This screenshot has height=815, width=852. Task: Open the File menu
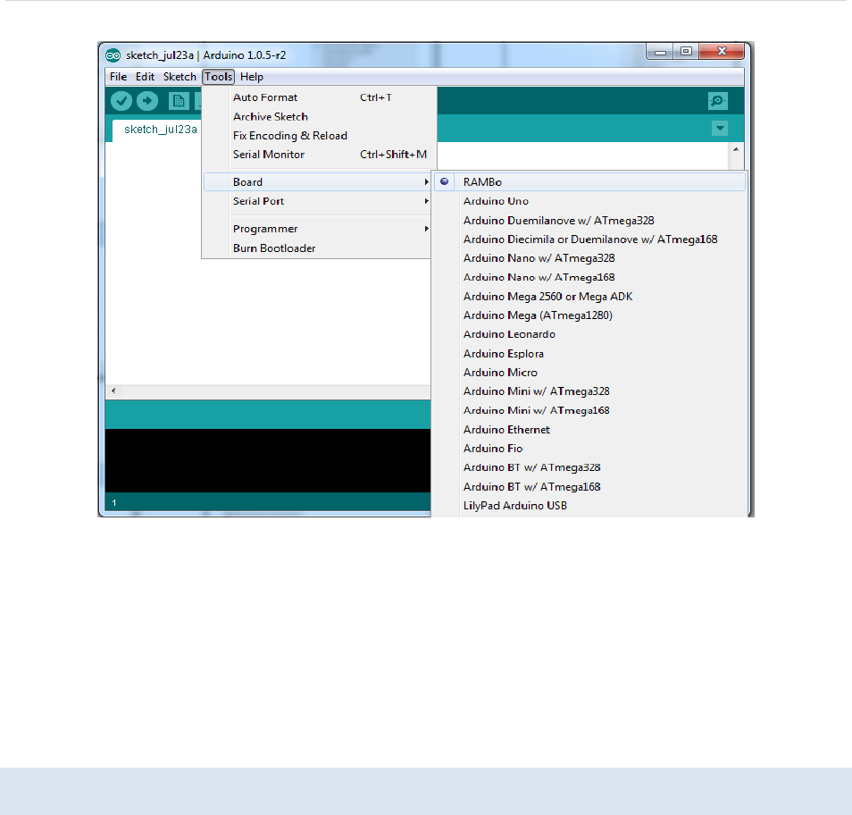click(x=118, y=77)
